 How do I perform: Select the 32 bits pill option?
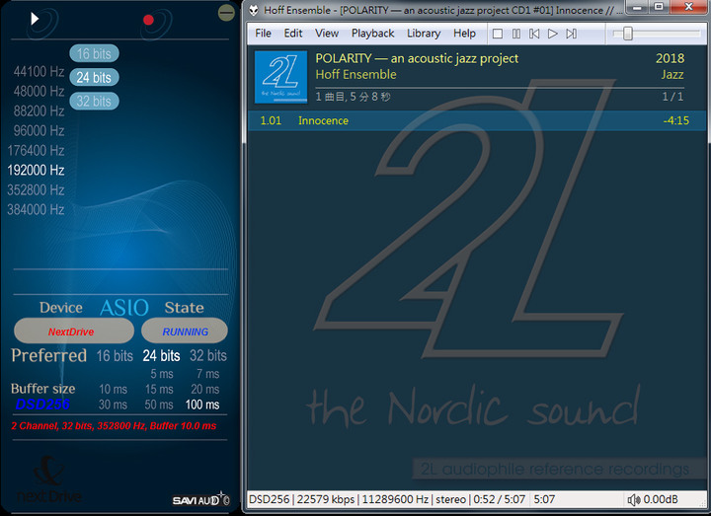pyautogui.click(x=94, y=101)
